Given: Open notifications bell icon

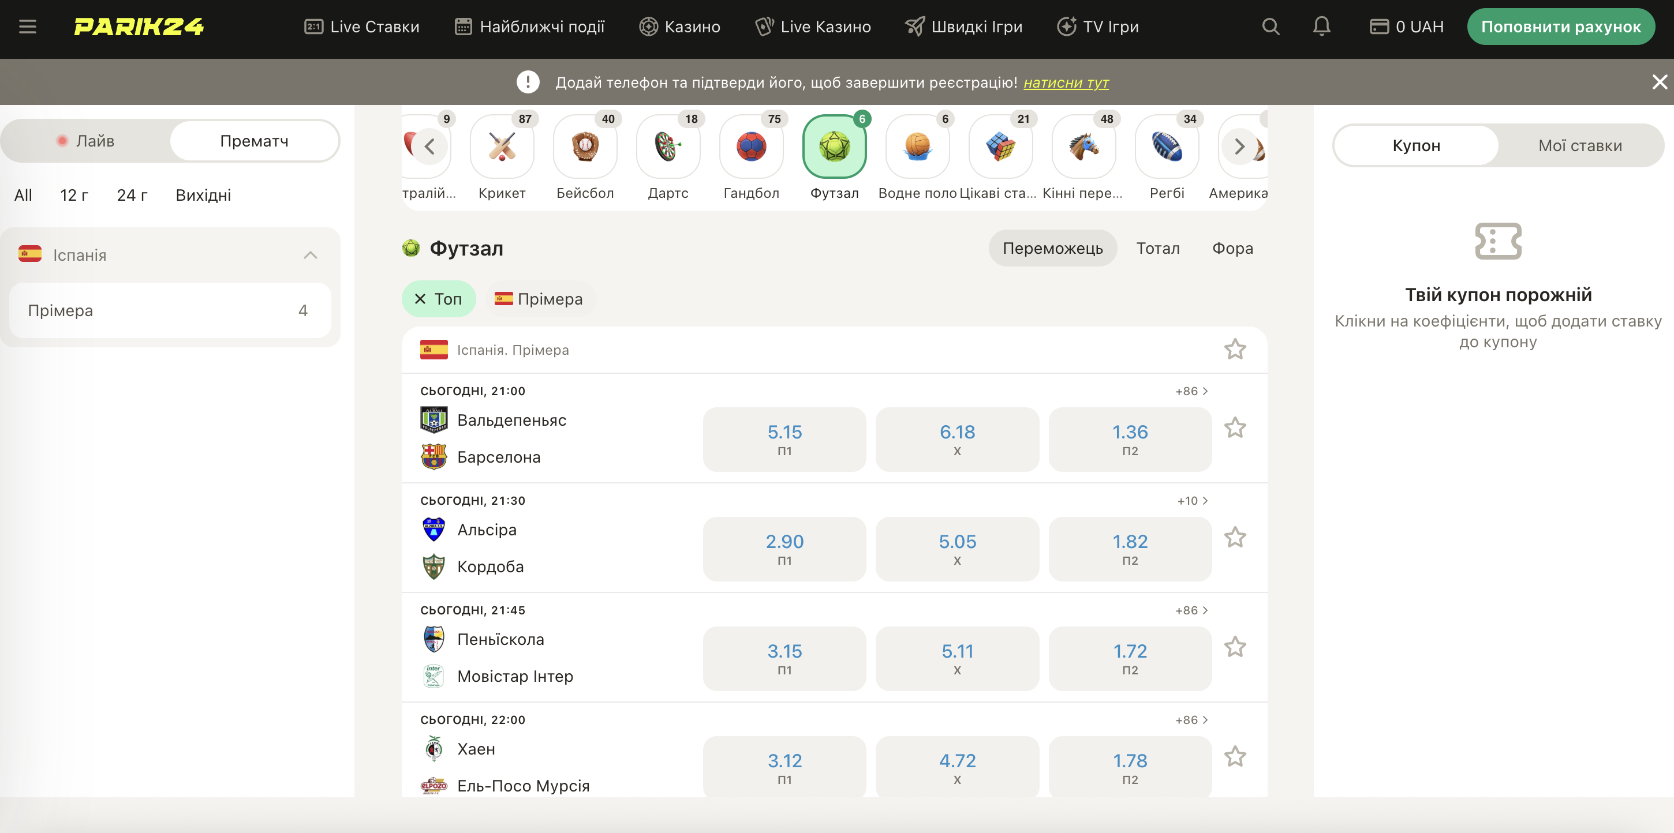Looking at the screenshot, I should point(1321,27).
